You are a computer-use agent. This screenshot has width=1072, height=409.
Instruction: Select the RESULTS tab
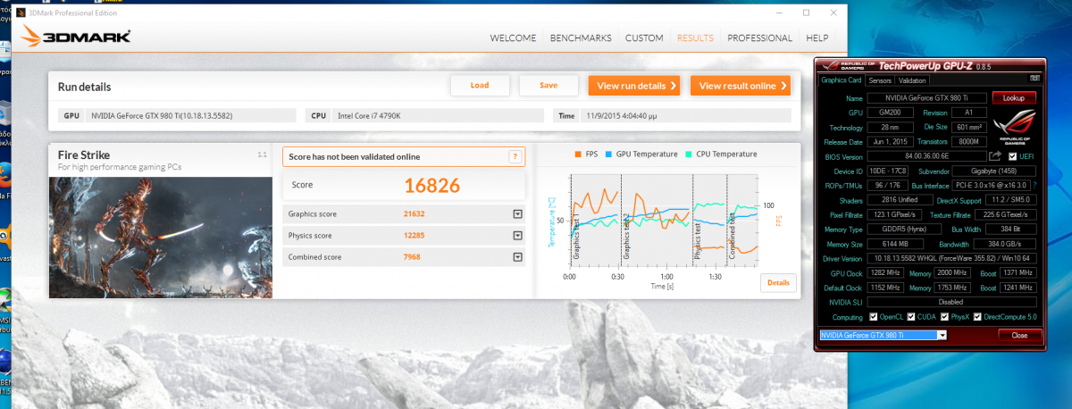[695, 38]
